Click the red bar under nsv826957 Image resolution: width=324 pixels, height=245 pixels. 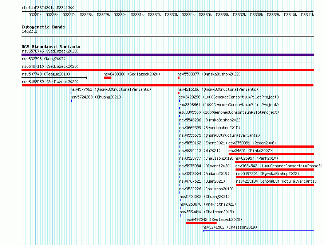pyautogui.click(x=274, y=162)
